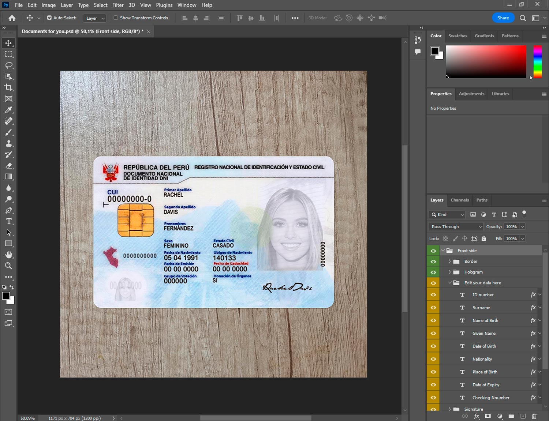
Task: Click the trash icon to delete layer
Action: pyautogui.click(x=534, y=416)
